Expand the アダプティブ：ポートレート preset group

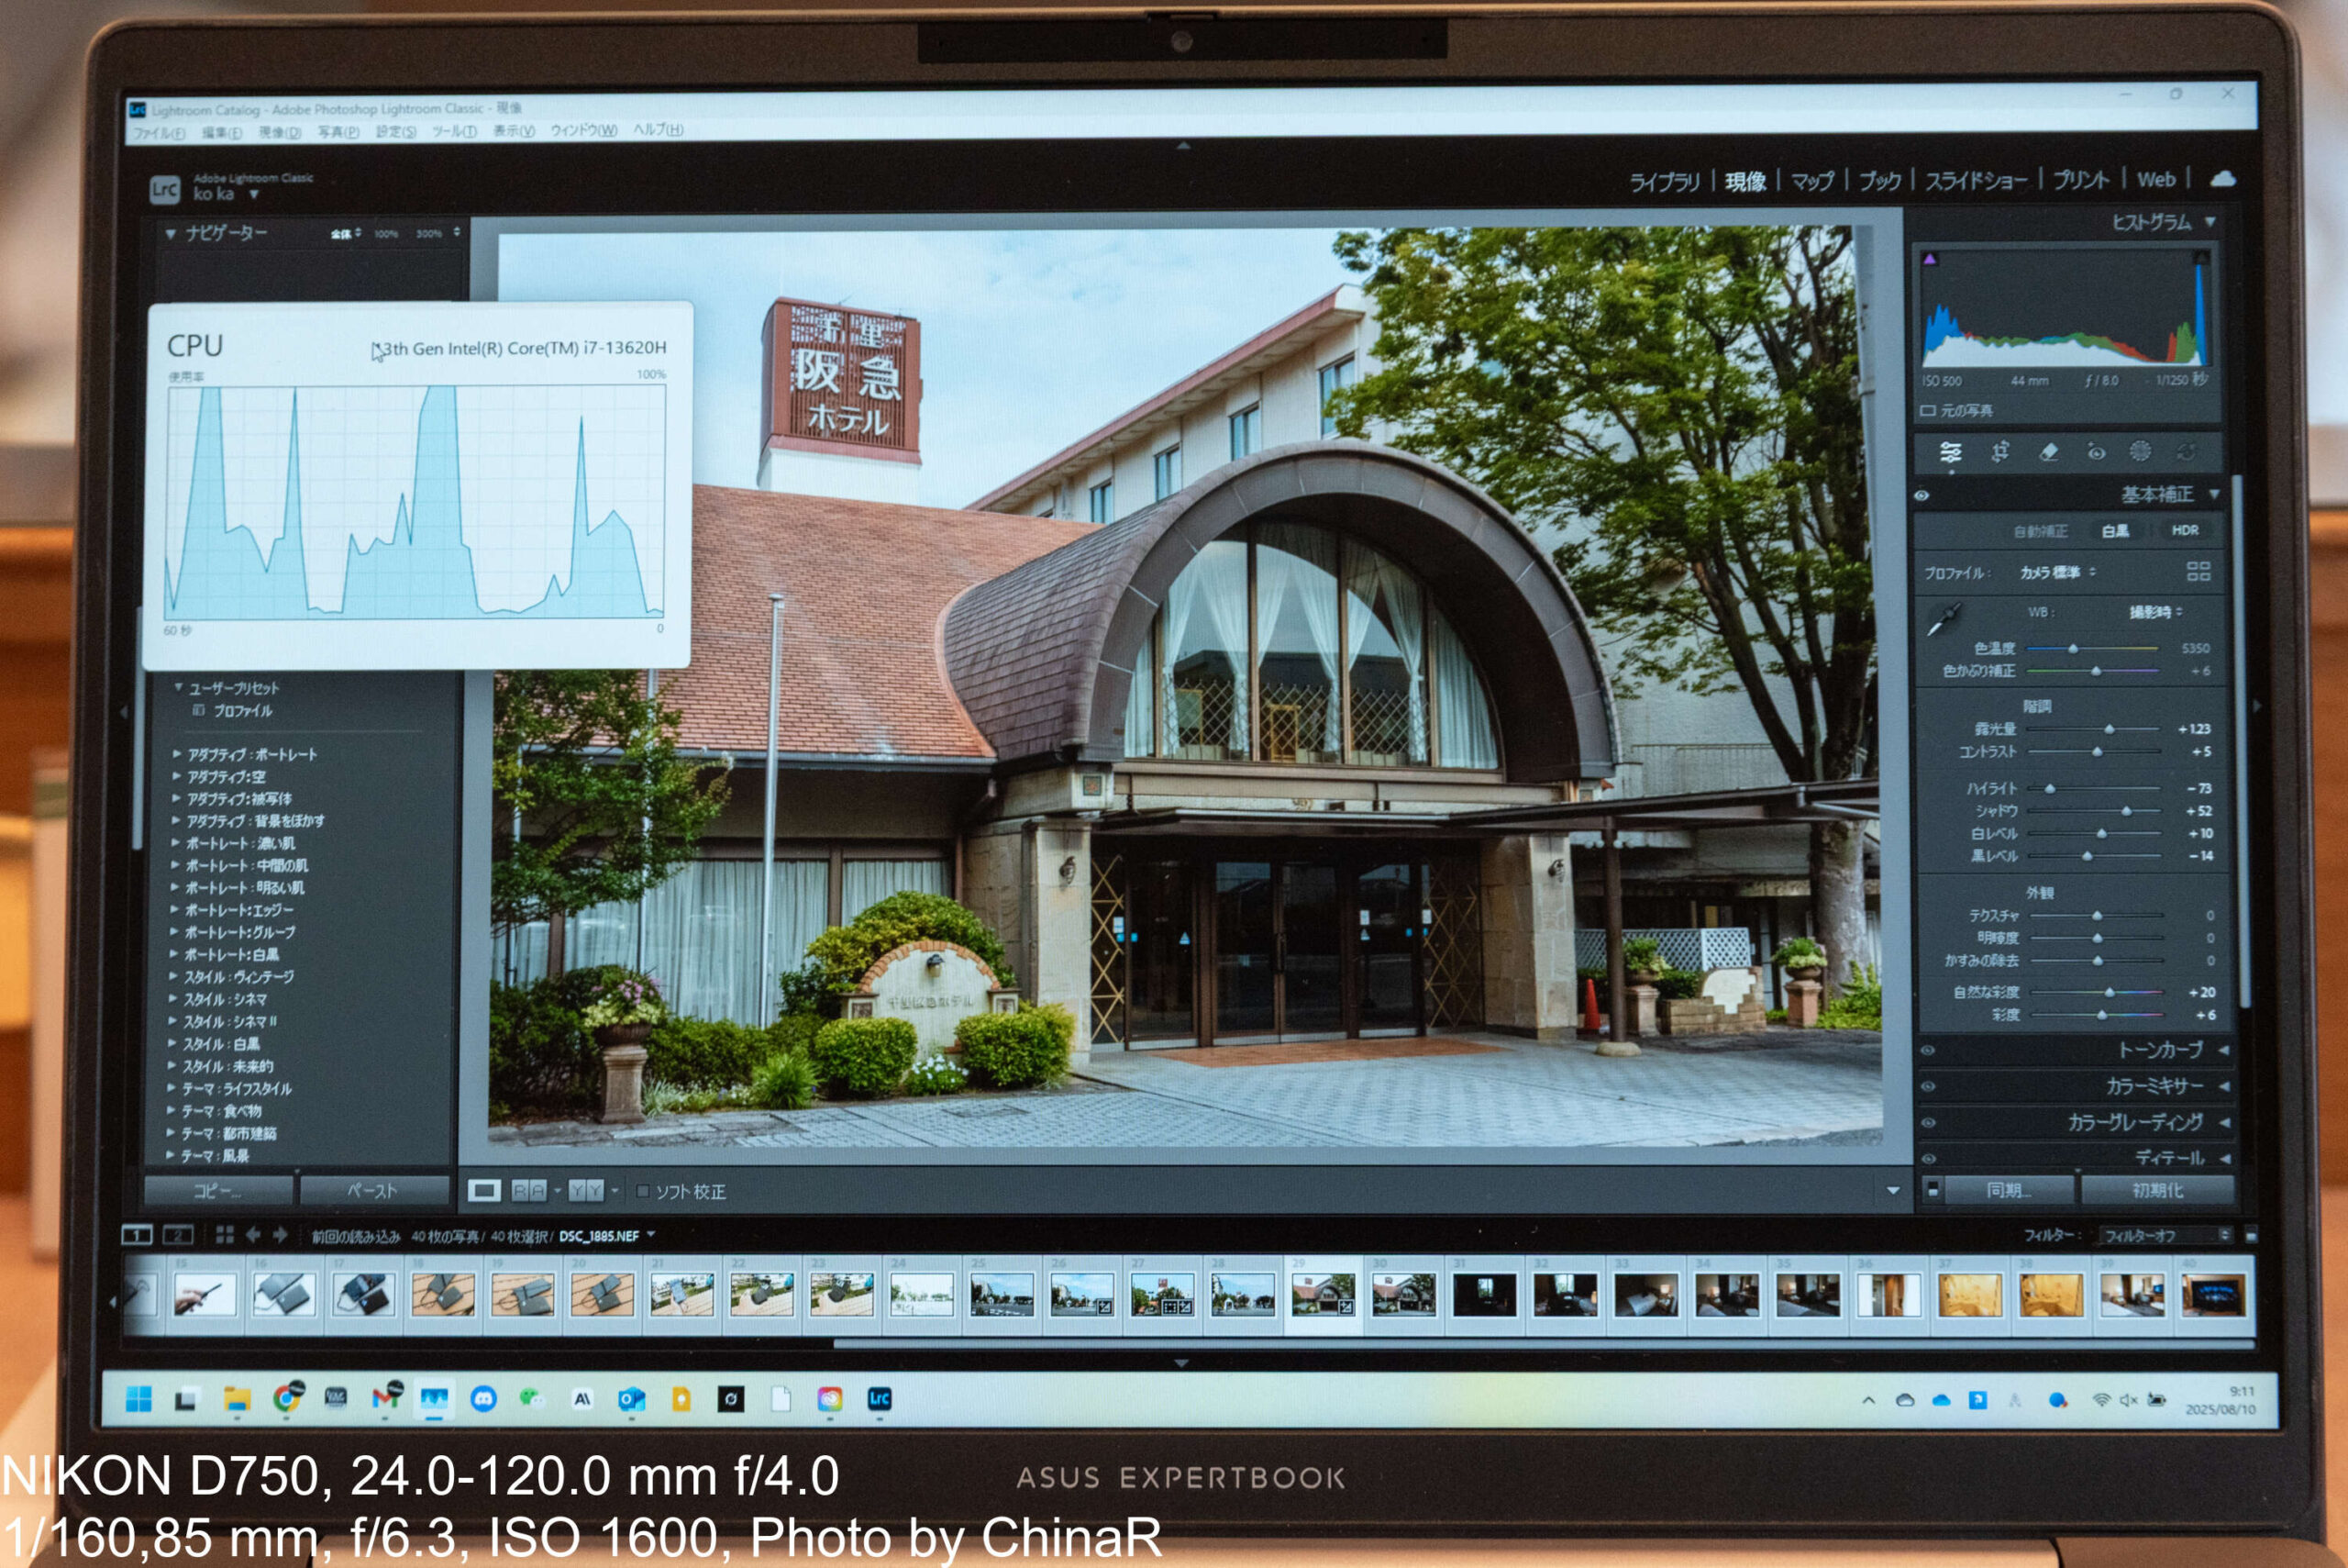point(177,754)
